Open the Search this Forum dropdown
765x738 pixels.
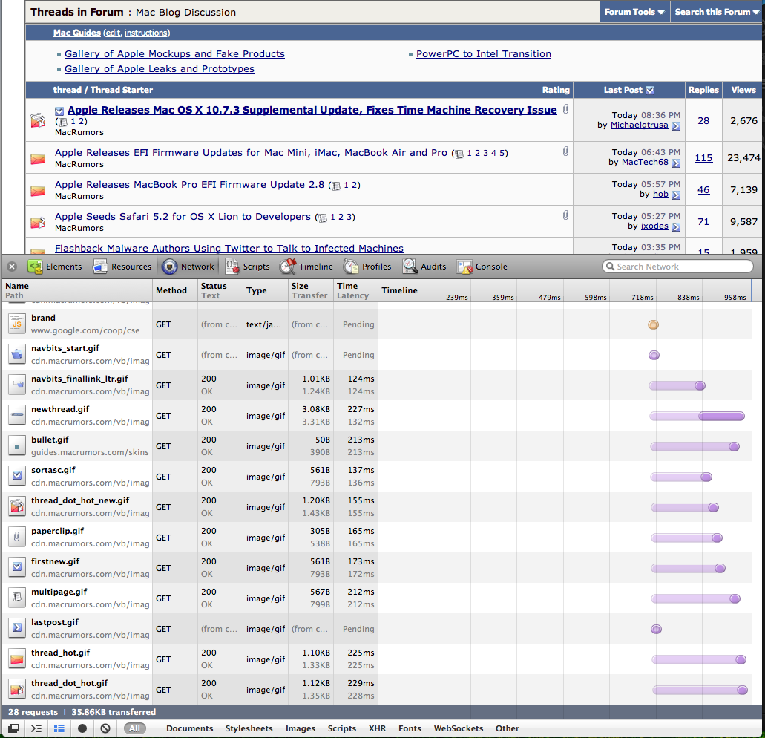click(717, 12)
